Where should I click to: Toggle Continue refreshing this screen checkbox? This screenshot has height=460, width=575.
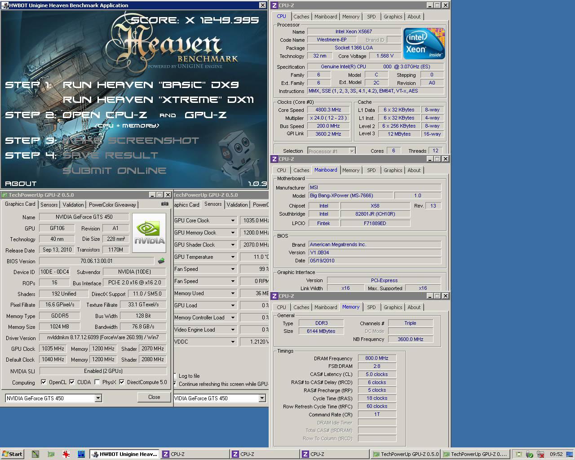click(175, 384)
